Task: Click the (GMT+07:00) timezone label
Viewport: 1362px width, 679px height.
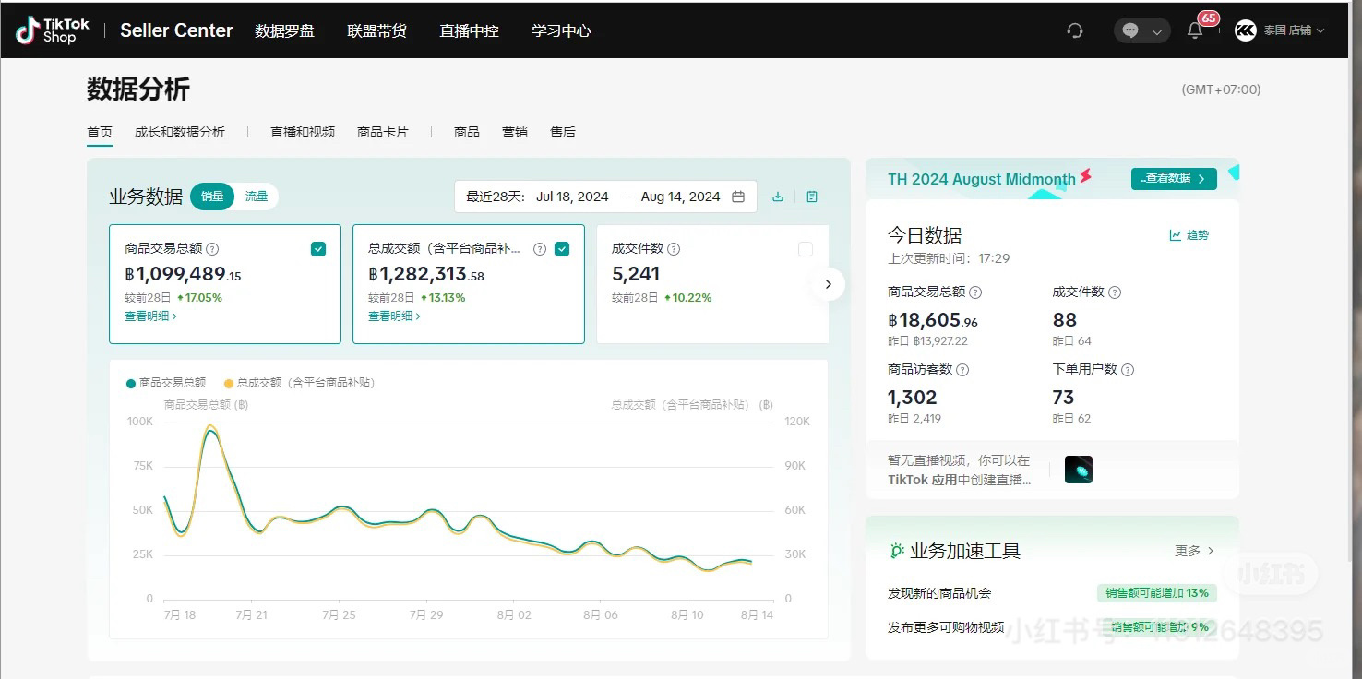Action: [x=1221, y=89]
